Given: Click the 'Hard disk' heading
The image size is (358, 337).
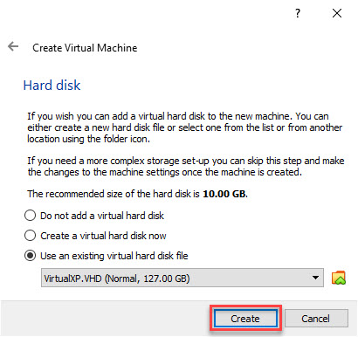Looking at the screenshot, I should tap(52, 86).
